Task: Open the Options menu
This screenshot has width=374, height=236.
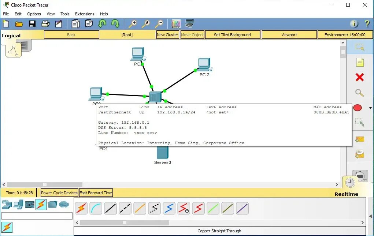Action: click(x=34, y=14)
